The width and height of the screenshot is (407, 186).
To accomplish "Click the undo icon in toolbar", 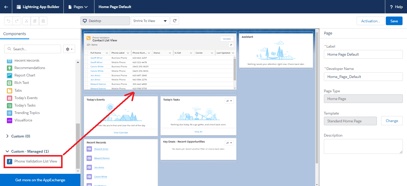I will tap(8, 21).
